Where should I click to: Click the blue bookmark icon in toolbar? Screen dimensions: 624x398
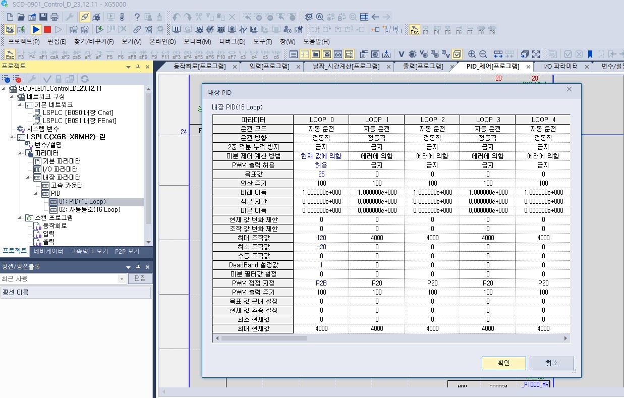pyautogui.click(x=590, y=54)
